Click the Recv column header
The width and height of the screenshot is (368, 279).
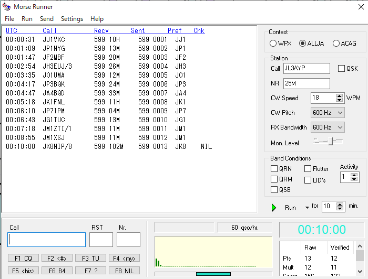coord(101,30)
